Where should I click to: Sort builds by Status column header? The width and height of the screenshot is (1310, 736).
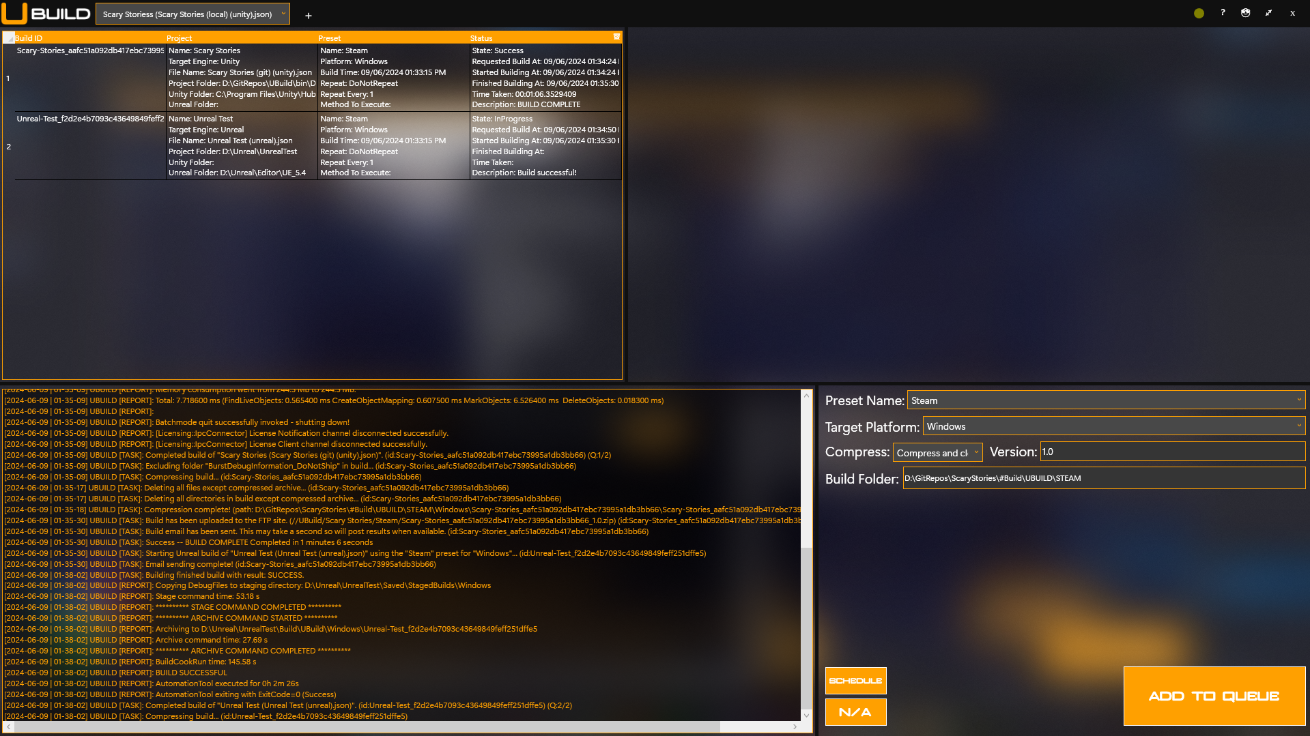coord(481,38)
